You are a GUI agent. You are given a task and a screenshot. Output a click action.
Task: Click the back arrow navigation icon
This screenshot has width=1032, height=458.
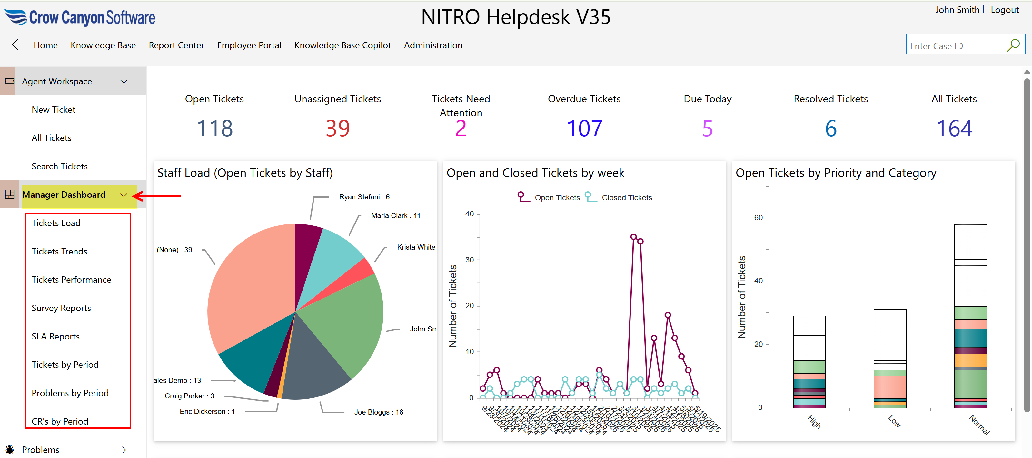(x=15, y=45)
